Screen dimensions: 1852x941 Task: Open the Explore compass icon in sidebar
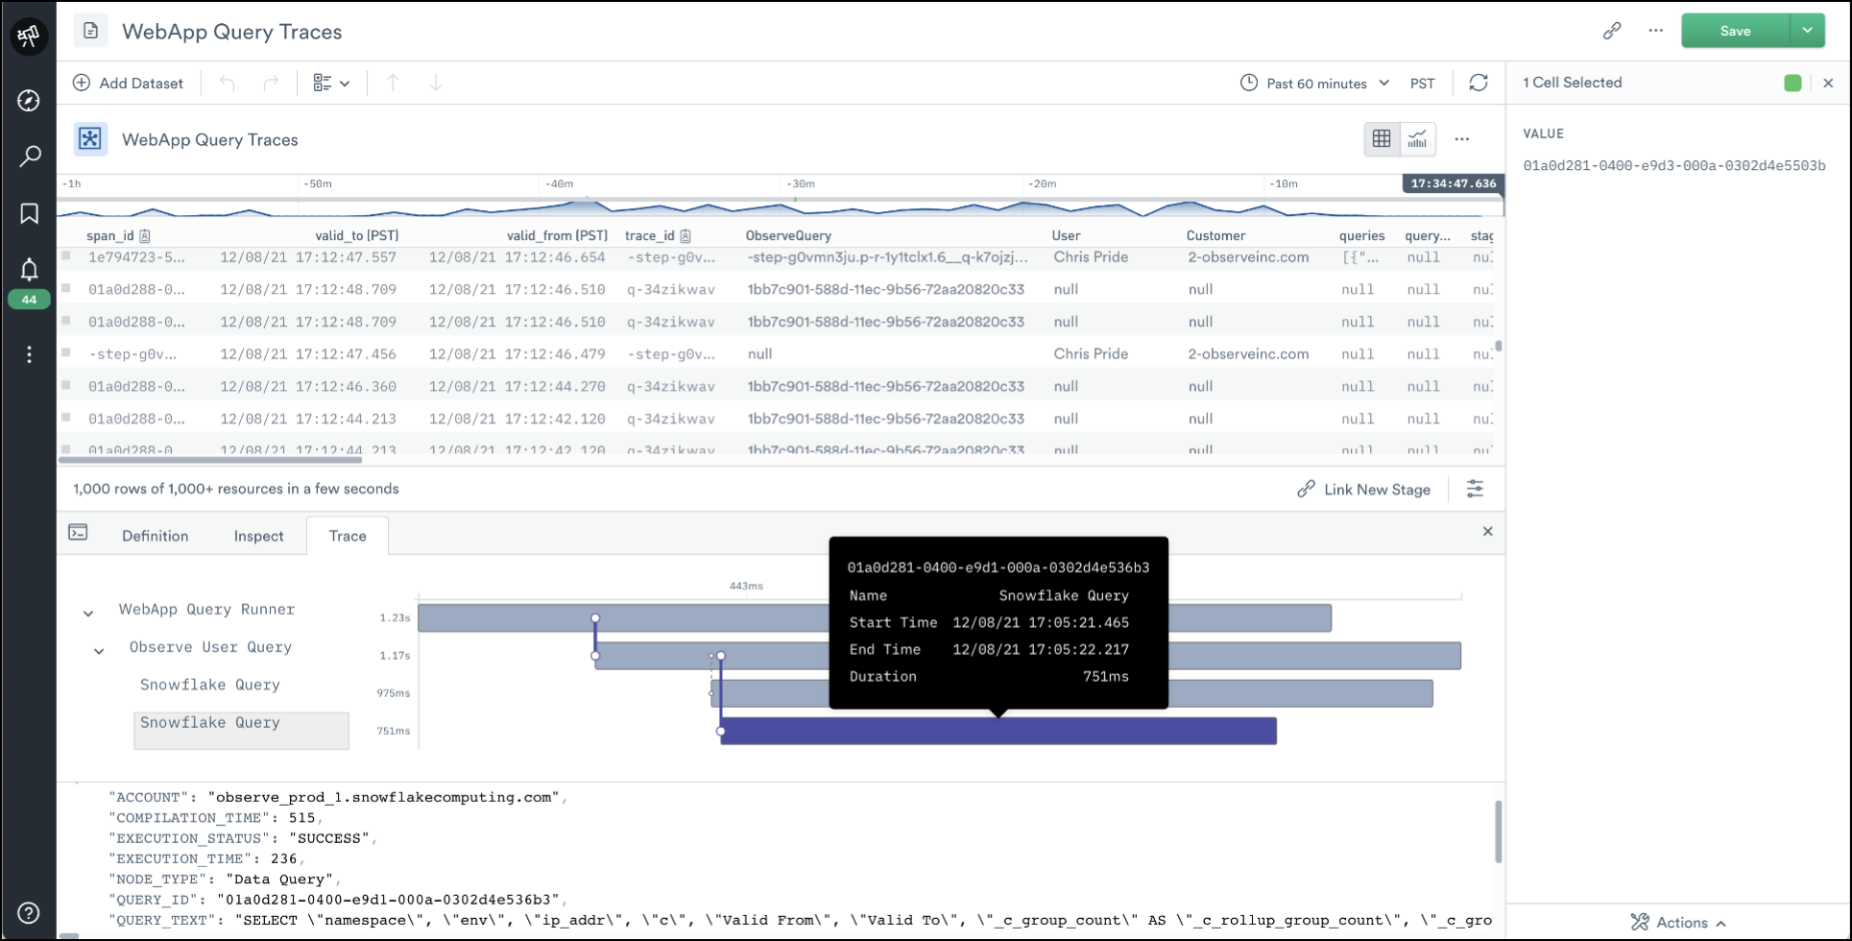point(29,100)
